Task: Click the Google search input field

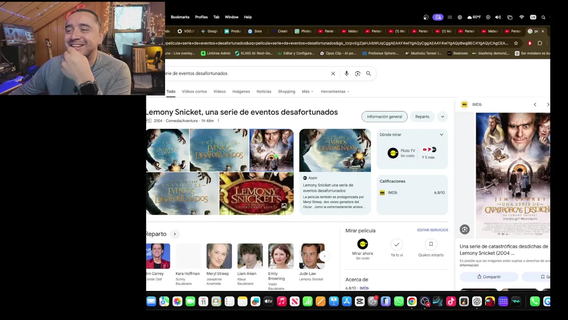Action: pos(246,74)
